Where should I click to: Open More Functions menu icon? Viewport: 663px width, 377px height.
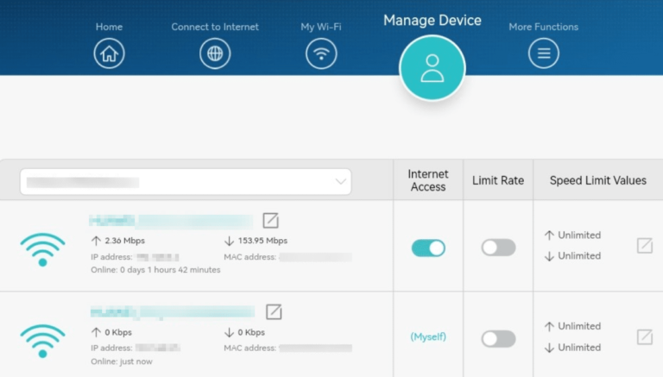[544, 53]
